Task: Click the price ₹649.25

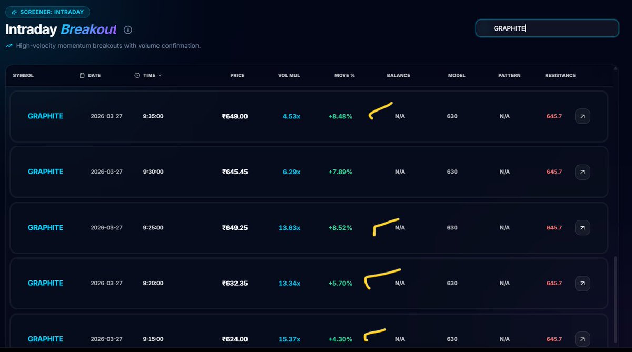Action: click(x=235, y=228)
